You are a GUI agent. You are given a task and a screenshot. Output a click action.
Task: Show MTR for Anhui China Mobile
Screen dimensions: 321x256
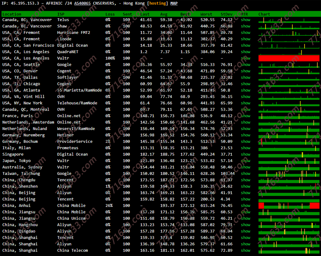pyautogui.click(x=245, y=205)
